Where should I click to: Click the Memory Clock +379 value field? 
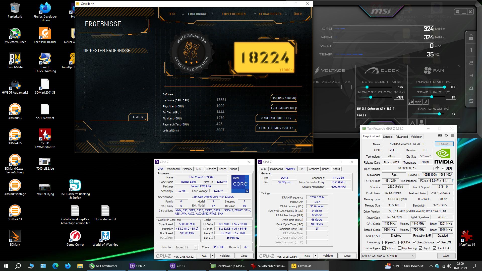399,97
